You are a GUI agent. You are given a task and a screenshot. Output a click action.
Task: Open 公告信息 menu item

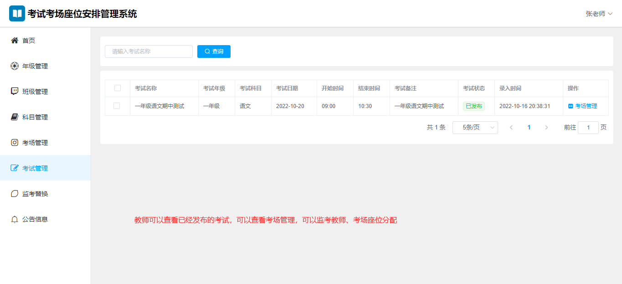coord(35,219)
